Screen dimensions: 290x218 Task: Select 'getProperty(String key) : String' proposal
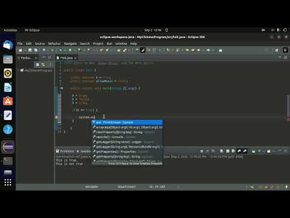tap(127, 156)
